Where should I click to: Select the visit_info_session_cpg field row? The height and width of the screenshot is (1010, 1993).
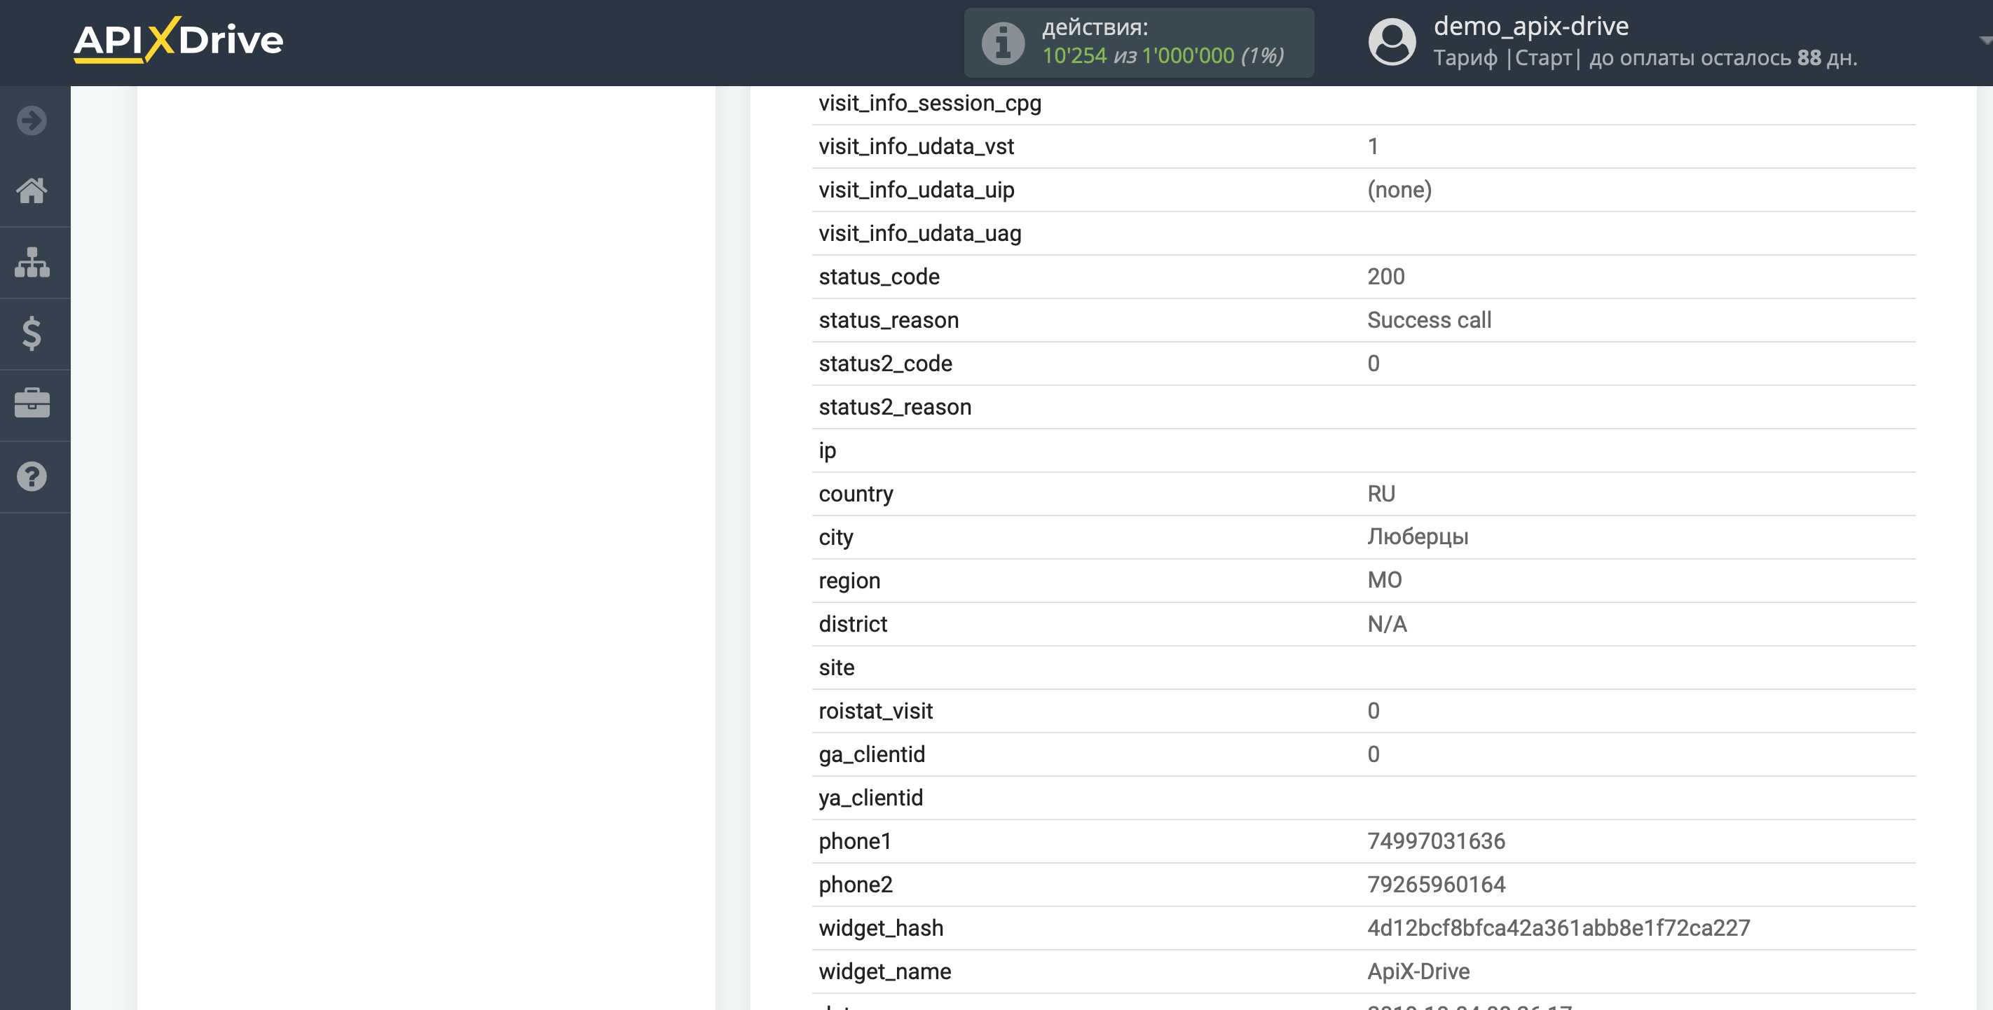click(x=1363, y=104)
